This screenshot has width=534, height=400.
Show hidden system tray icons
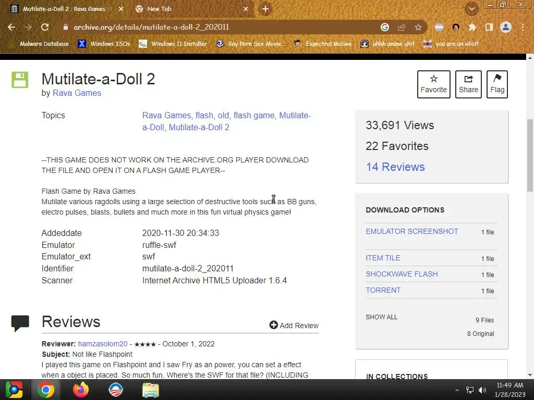457,390
